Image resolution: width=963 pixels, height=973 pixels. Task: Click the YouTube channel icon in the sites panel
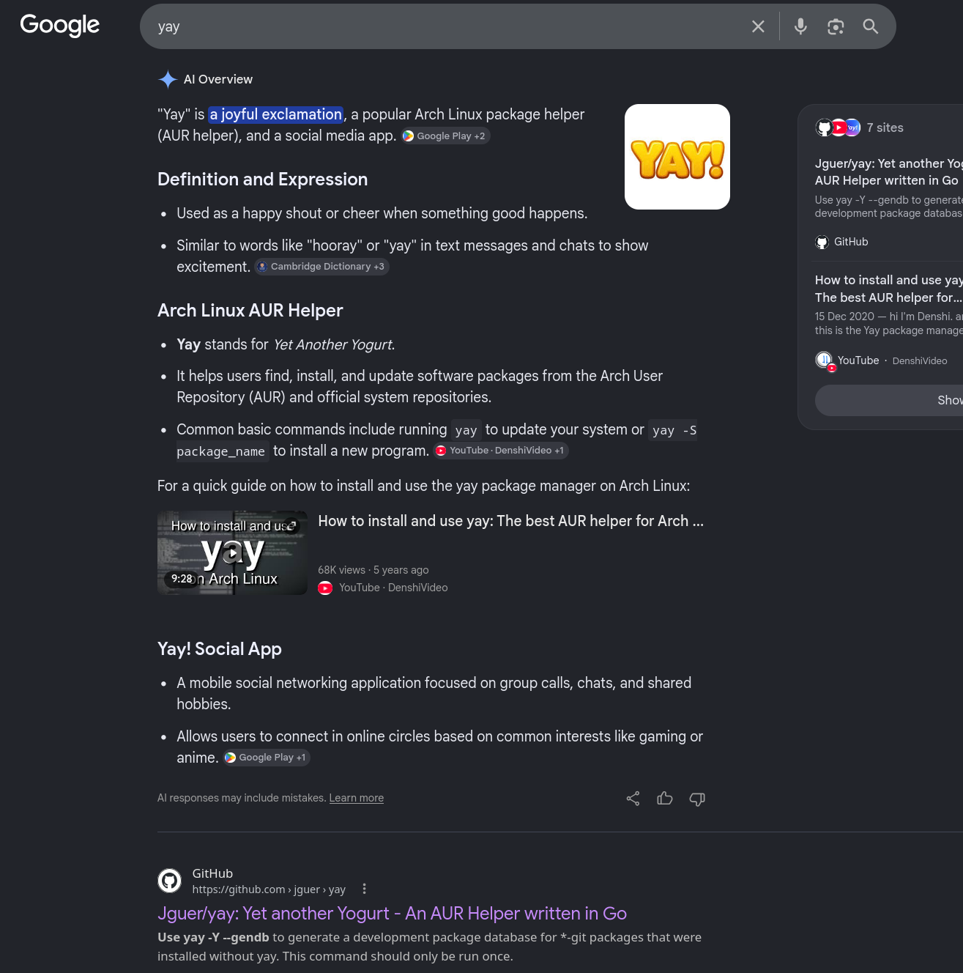tap(824, 360)
